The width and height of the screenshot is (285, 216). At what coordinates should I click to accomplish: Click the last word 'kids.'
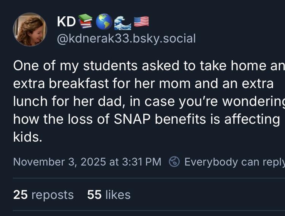(27, 137)
